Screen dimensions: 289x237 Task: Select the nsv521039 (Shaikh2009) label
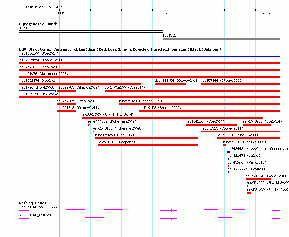pos(268,190)
